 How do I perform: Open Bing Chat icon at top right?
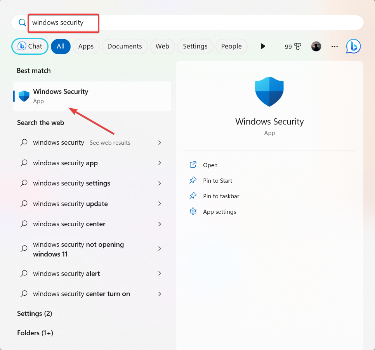353,46
